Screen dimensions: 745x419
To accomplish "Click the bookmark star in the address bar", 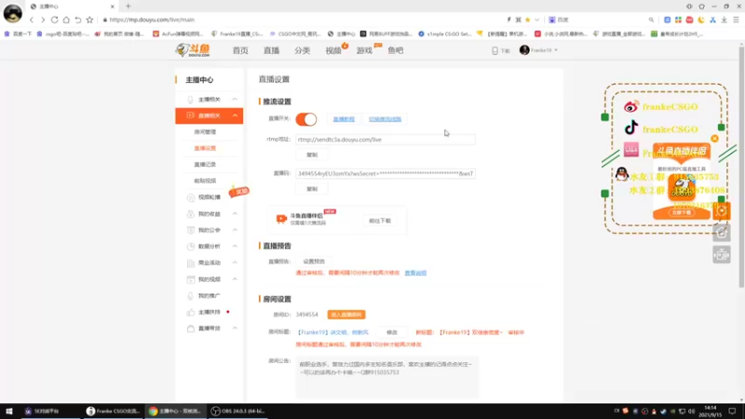I will pyautogui.click(x=89, y=20).
